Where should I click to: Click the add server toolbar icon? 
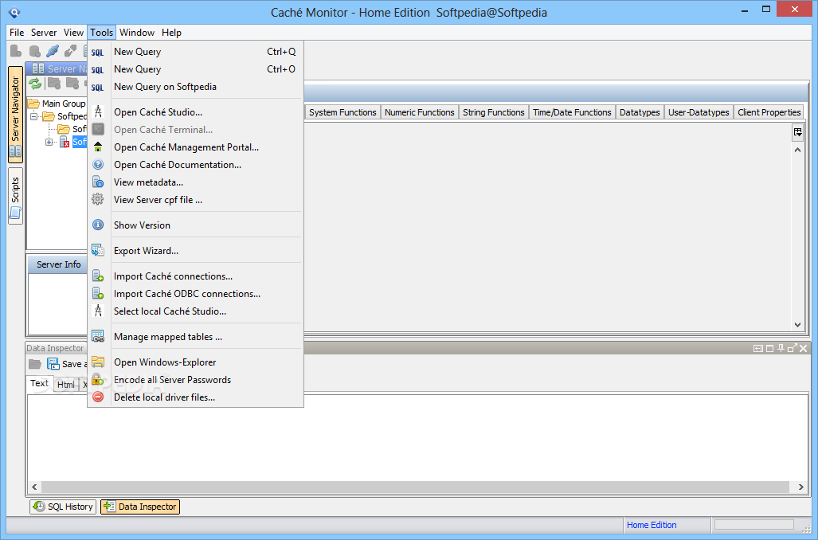click(x=16, y=51)
